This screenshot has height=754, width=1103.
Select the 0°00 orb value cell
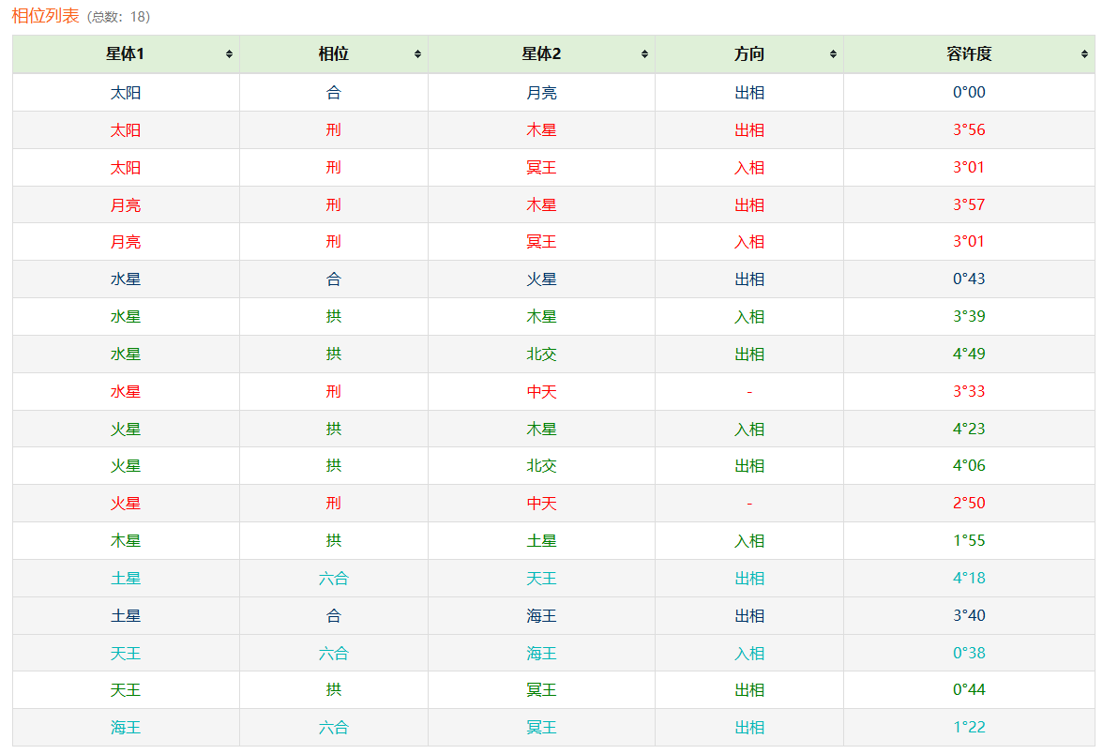coord(969,93)
